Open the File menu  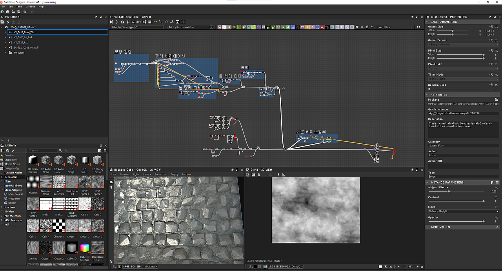3,7
